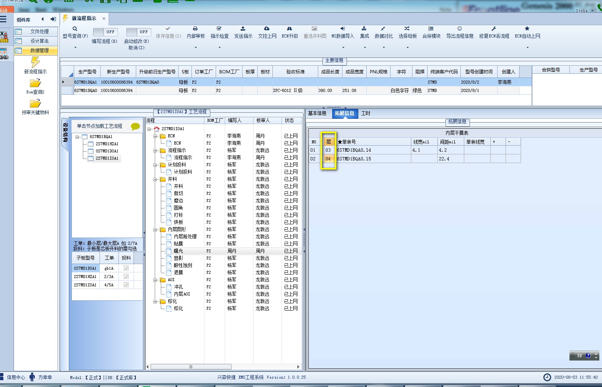The height and width of the screenshot is (387, 602).
Task: Click the 指示检查 check icon
Action: tap(219, 29)
